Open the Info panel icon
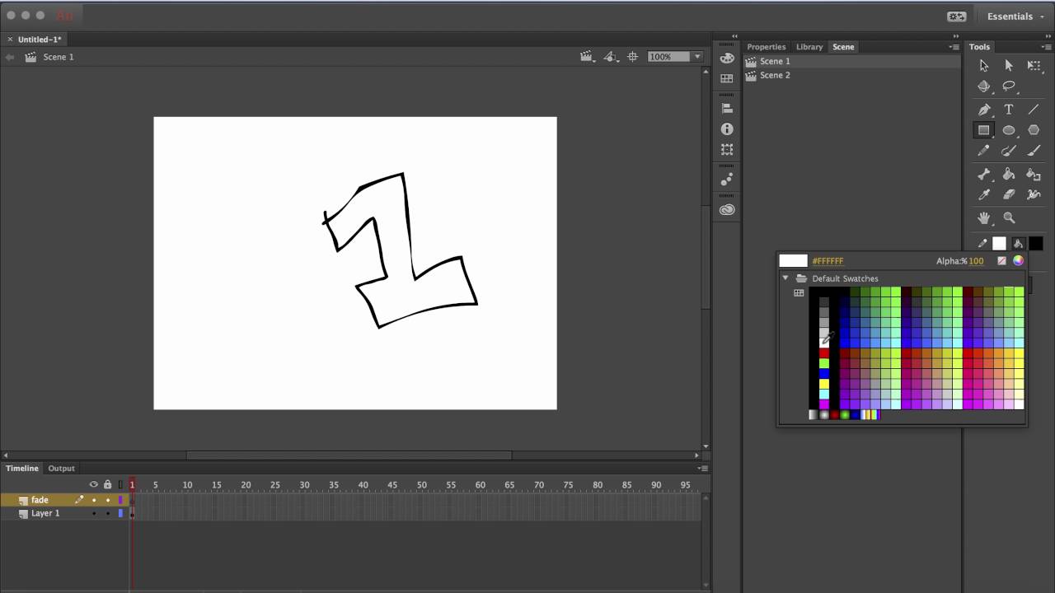 point(727,129)
